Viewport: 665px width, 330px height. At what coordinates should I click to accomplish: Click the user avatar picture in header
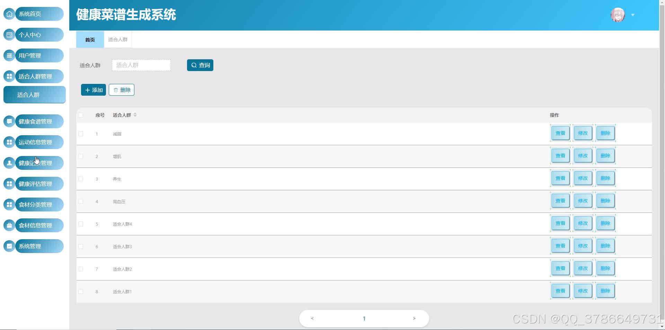point(618,15)
